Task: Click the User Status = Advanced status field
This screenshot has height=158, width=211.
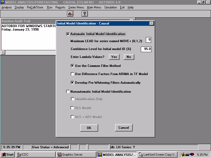Action: click(50, 147)
